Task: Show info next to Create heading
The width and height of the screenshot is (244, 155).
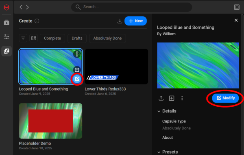Action: [37, 21]
